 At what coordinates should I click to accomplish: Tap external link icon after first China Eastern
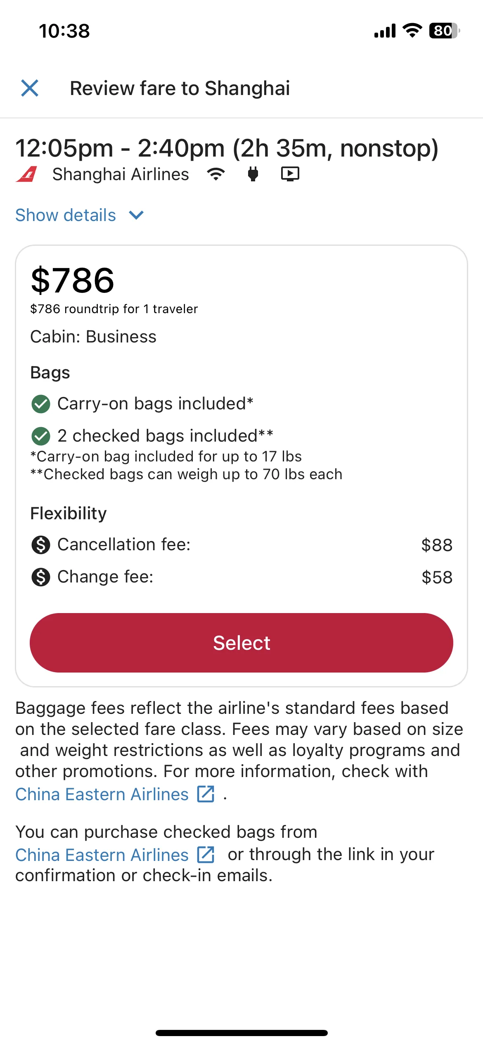(206, 794)
